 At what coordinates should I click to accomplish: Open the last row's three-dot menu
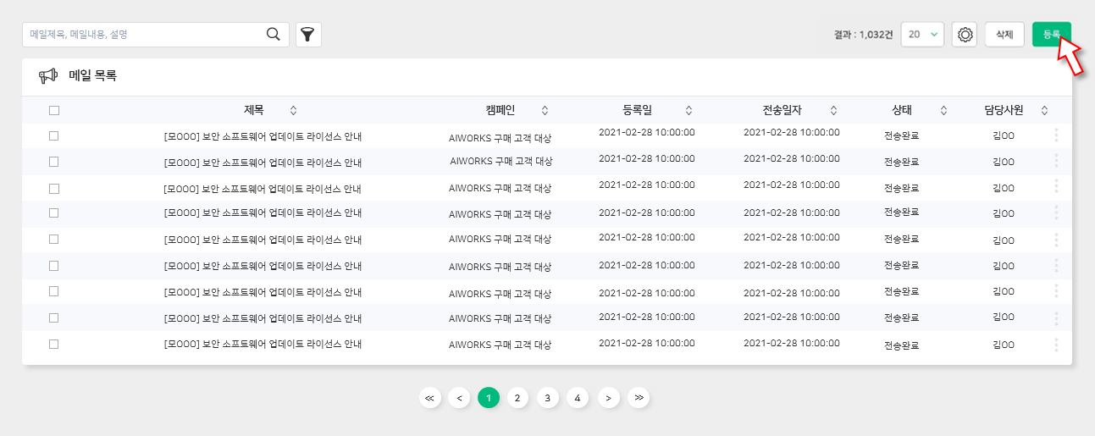point(1056,345)
